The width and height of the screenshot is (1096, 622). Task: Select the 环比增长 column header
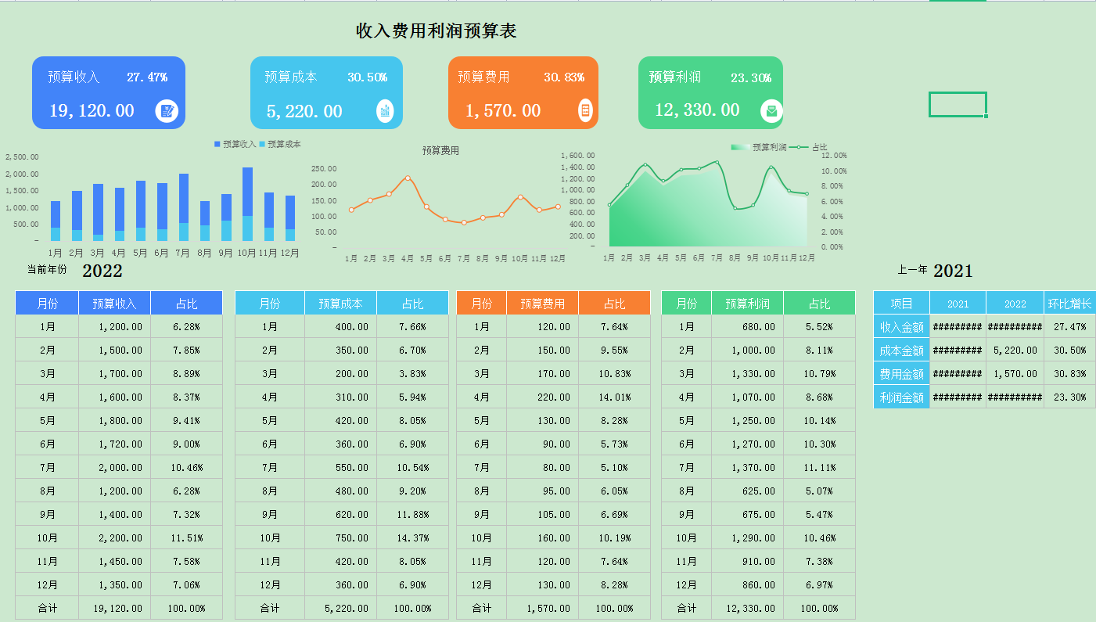[1070, 303]
